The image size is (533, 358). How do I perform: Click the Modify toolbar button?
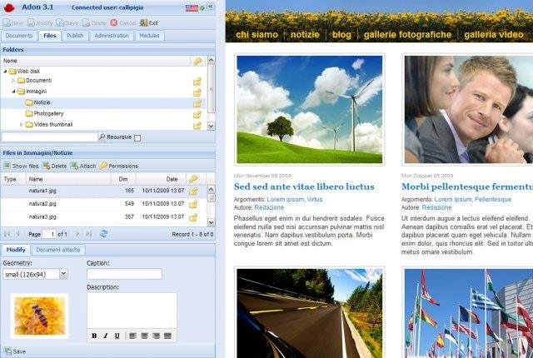[x=40, y=23]
